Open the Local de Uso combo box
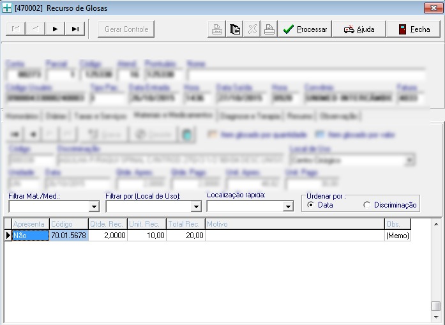The height and width of the screenshot is (325, 445). (x=352, y=160)
